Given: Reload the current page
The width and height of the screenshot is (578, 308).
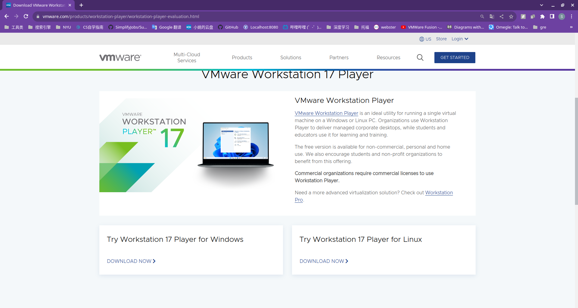Looking at the screenshot, I should 26,17.
